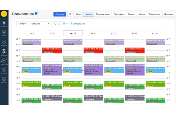The height and width of the screenshot is (115, 176).
Task: Select the ср, 10 day column header
Action: click(73, 33)
